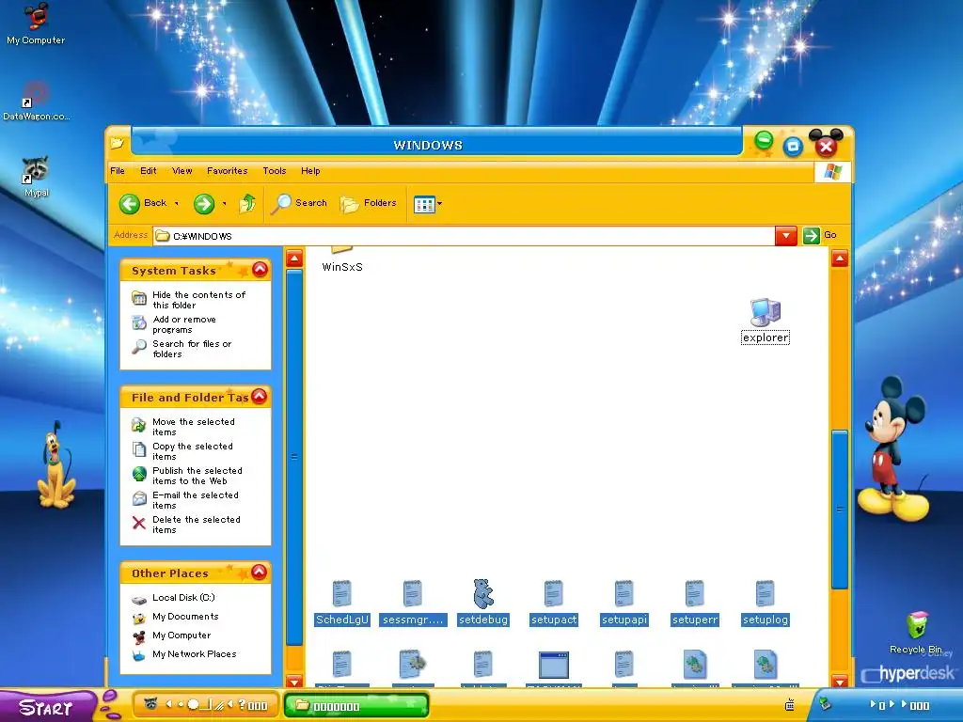The image size is (963, 722).
Task: Click the Views grid icon
Action: [x=424, y=204]
